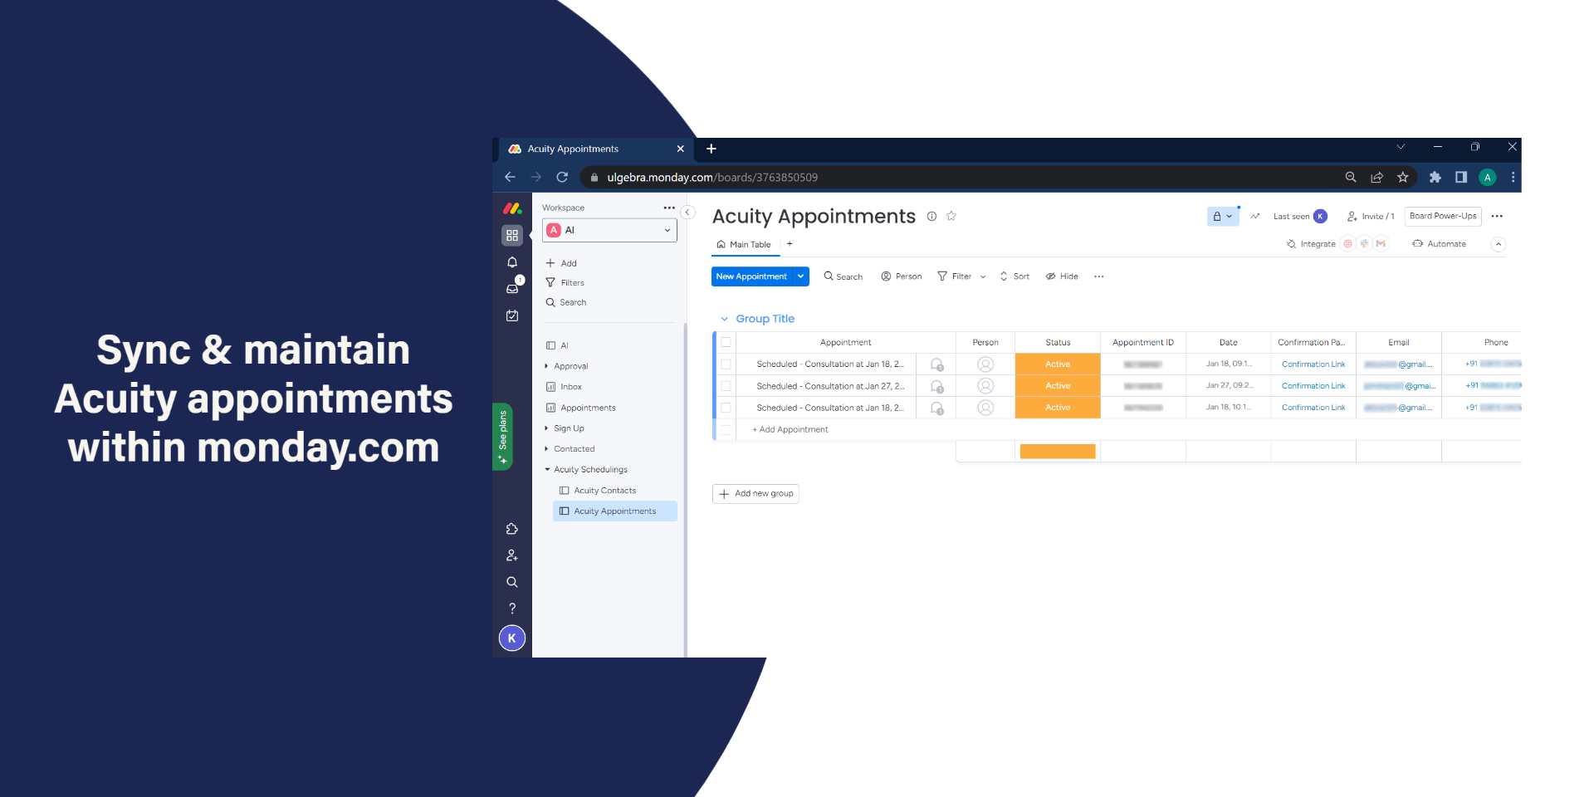Check the first Jan 18, 09:1 appointment row

point(726,364)
